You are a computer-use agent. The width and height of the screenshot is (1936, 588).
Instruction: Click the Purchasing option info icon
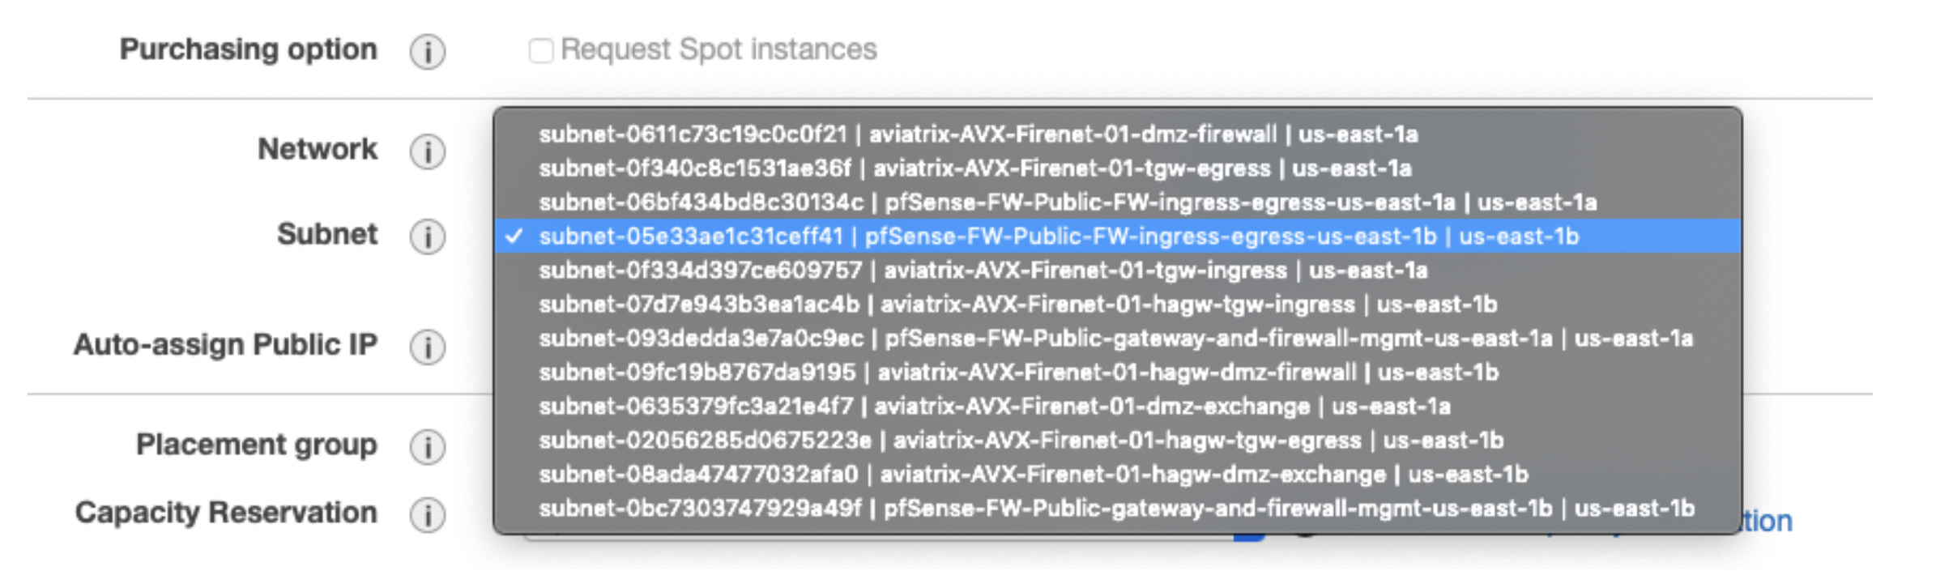pos(427,52)
